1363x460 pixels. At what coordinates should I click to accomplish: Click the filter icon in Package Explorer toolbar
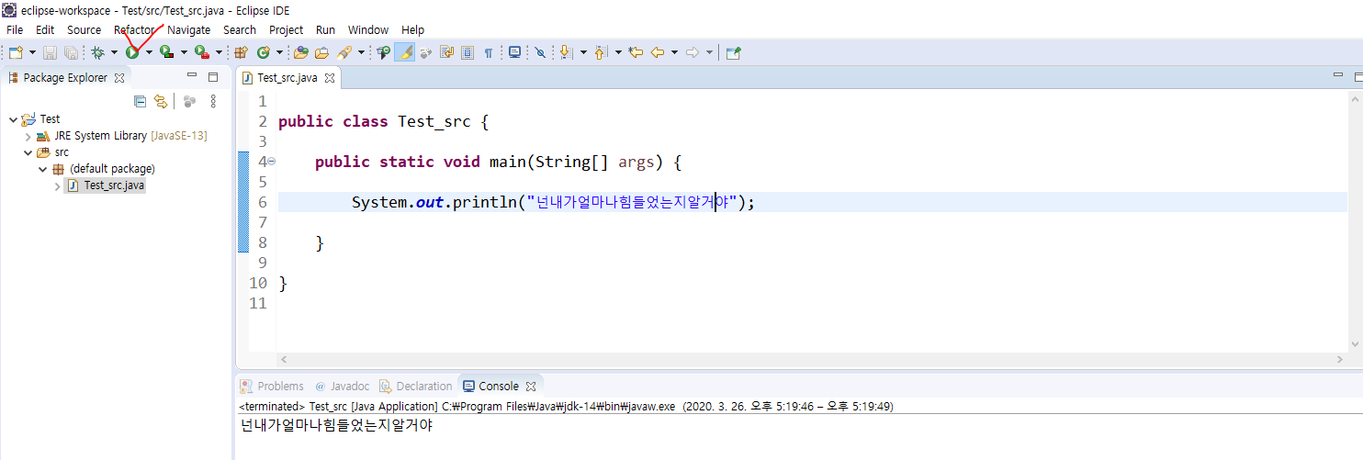pos(189,101)
